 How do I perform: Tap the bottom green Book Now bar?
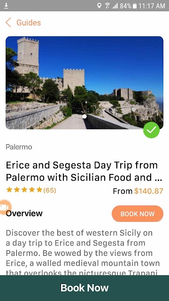(x=84, y=288)
